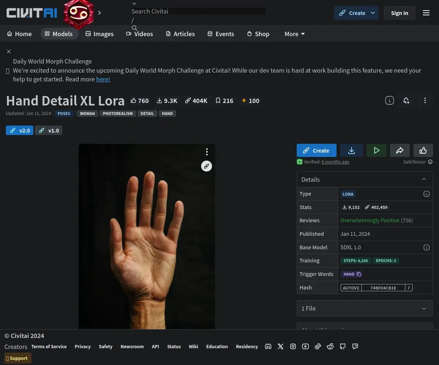Image resolution: width=439 pixels, height=365 pixels.
Task: Go to the Articles tab
Action: pos(180,34)
